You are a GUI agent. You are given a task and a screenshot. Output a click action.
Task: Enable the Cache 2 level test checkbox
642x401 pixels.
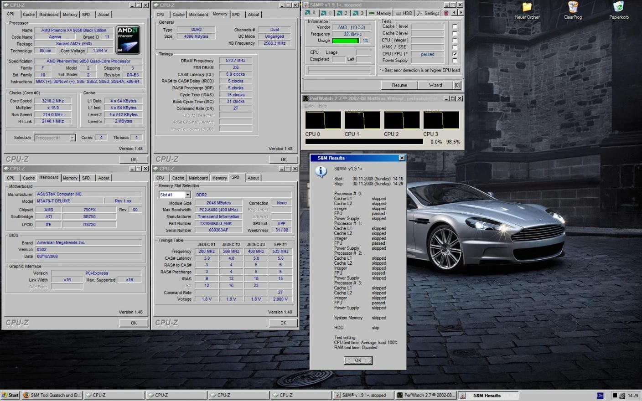(455, 33)
